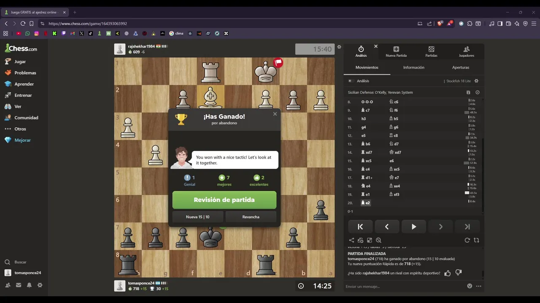Click tomasponce24 name below board
Image resolution: width=540 pixels, height=303 pixels.
[x=141, y=283]
